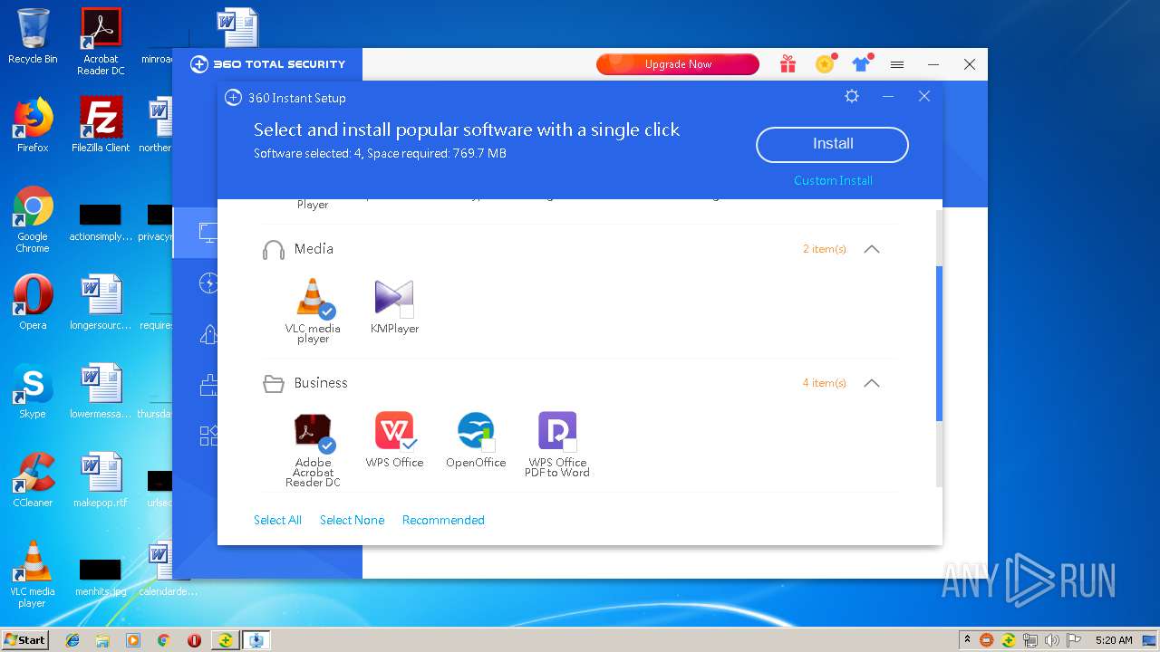This screenshot has height=652, width=1160.
Task: Open the Acrobat Reader DC desktop shortcut
Action: point(101,42)
